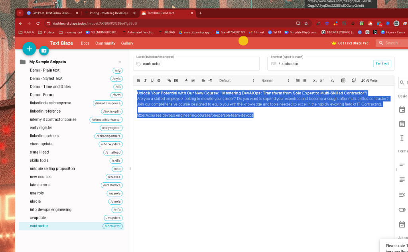
Task: Insert a bulleted list
Action: coord(305,80)
